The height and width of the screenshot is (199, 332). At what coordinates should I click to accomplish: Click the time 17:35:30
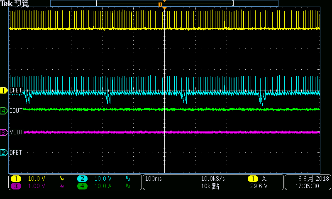pos(307,186)
